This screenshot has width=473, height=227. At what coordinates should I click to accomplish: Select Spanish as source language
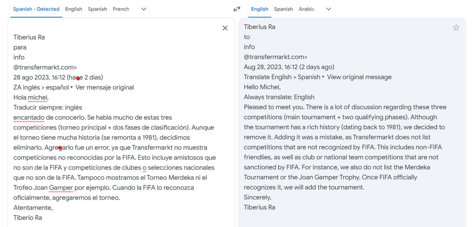(97, 9)
